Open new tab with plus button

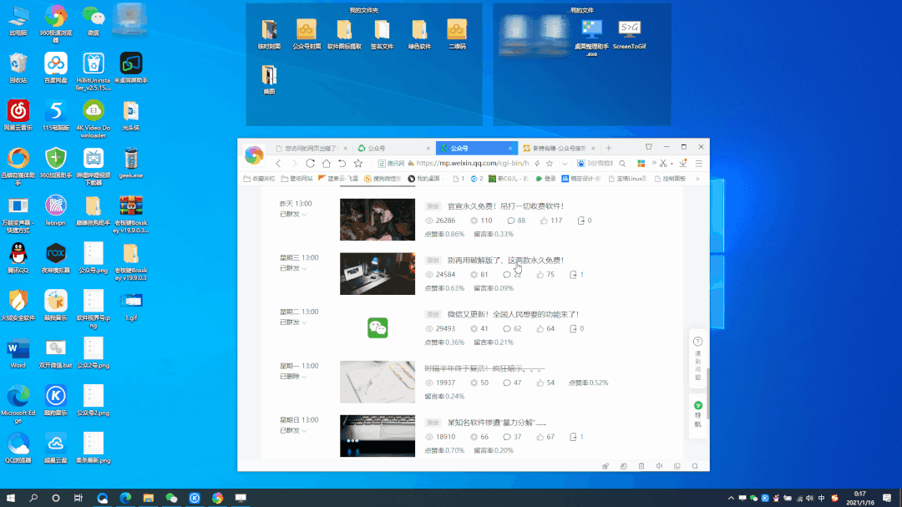pyautogui.click(x=609, y=148)
